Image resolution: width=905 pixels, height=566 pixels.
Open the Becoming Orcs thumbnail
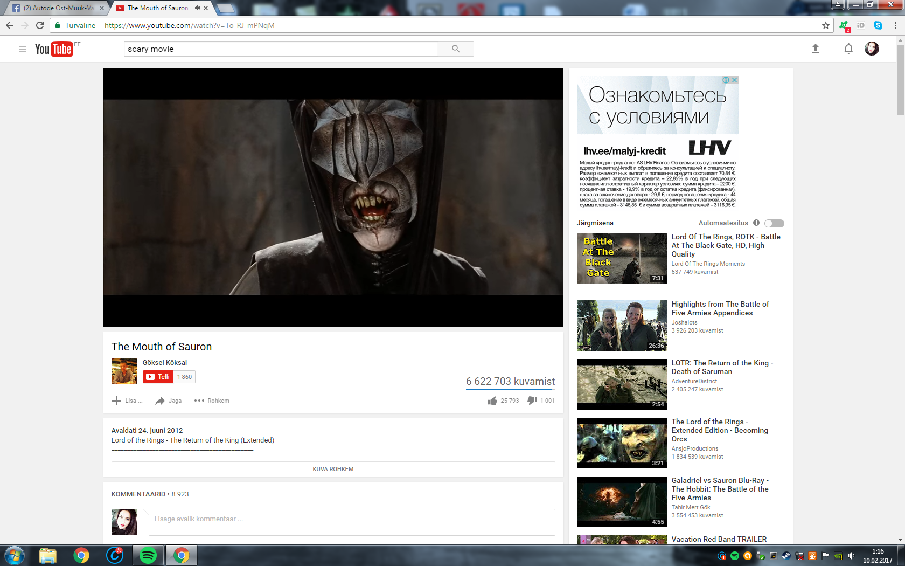point(622,443)
